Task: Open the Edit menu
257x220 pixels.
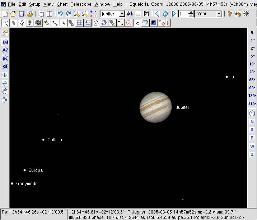Action: [x=22, y=4]
